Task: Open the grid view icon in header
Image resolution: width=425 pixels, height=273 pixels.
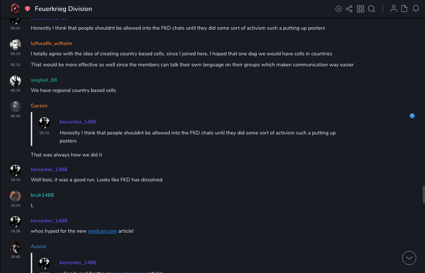Action: pos(361,9)
